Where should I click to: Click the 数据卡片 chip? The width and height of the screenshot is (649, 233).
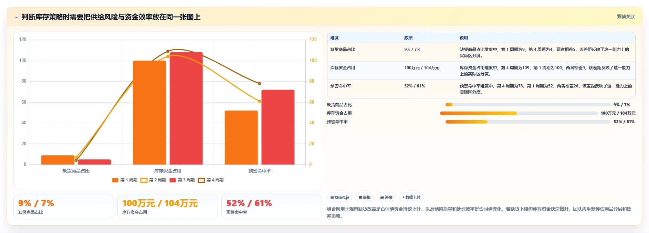click(x=411, y=197)
